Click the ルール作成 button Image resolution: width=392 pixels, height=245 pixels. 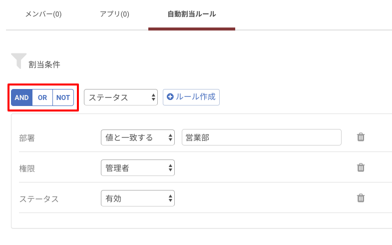click(x=191, y=97)
